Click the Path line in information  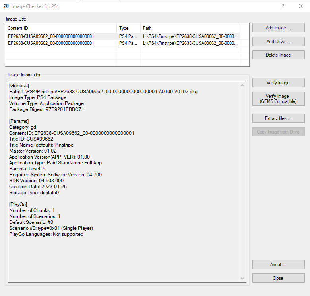point(103,92)
